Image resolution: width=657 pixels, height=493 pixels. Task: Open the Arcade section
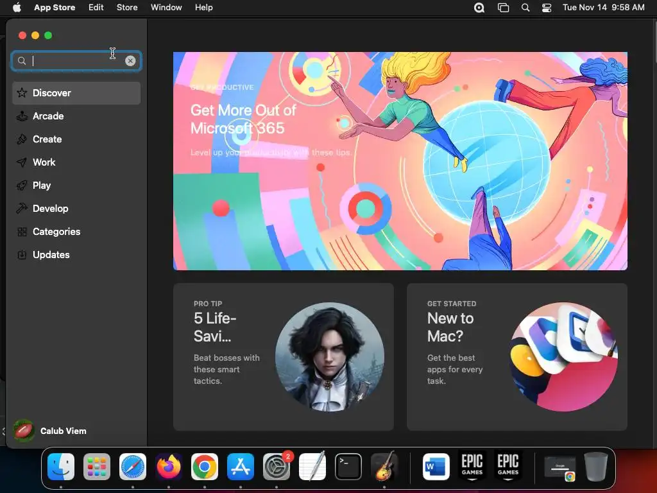[76, 116]
